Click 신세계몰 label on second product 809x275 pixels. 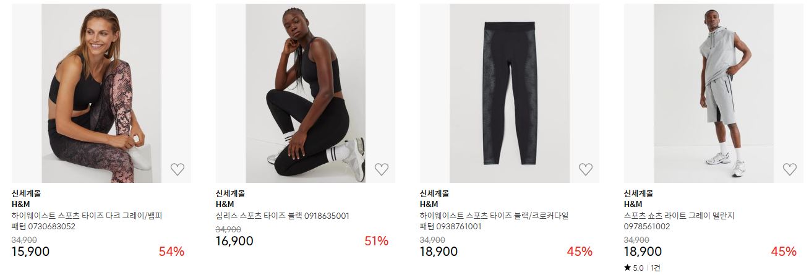click(x=230, y=193)
